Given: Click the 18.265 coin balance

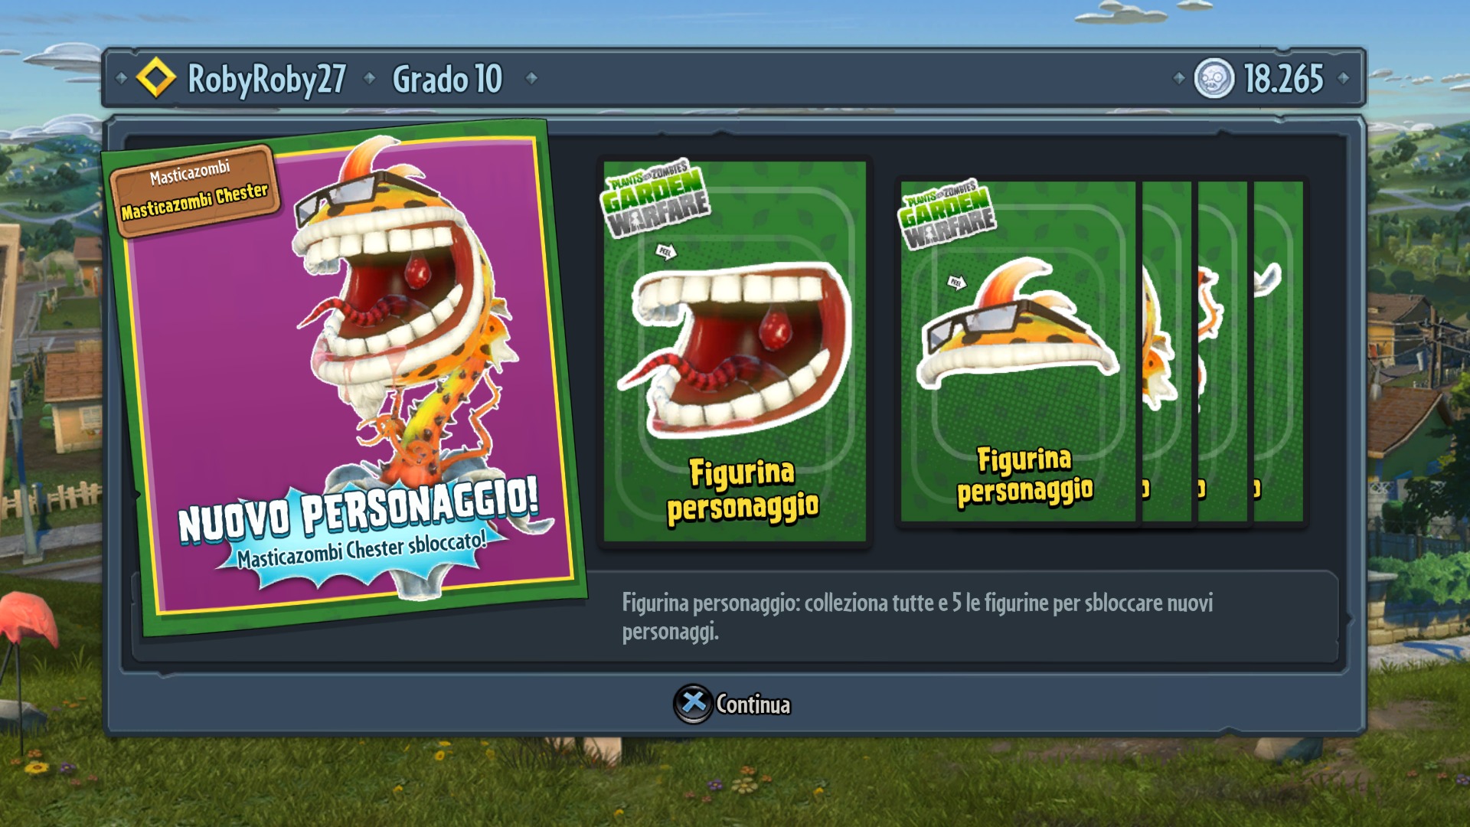Looking at the screenshot, I should (1284, 78).
